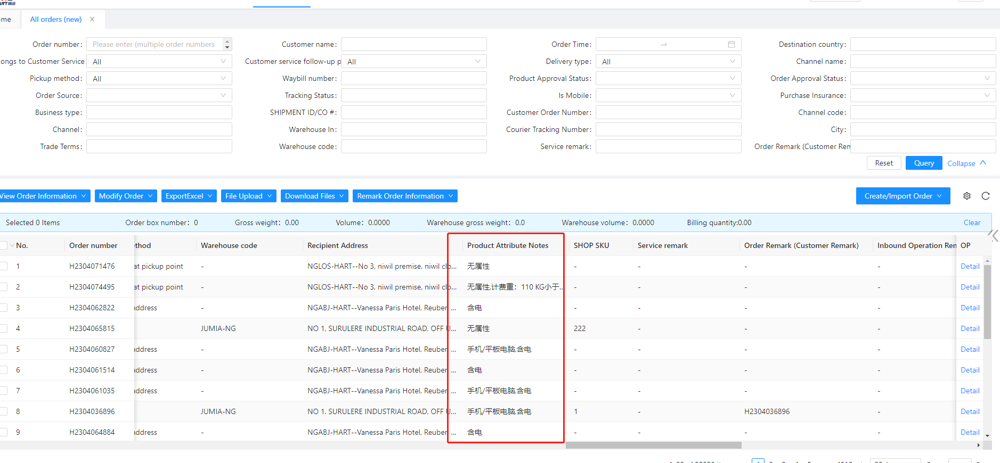
Task: Click the horizontal table scrollbar
Action: pos(653,445)
